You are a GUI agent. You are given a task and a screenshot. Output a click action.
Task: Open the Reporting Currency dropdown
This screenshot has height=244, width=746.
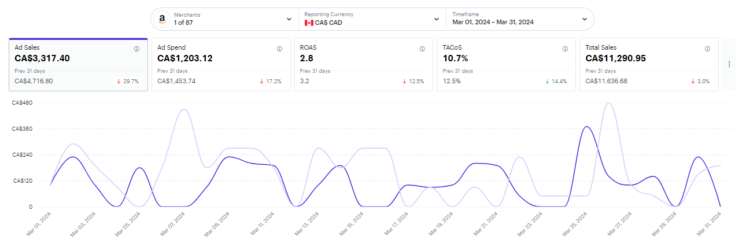437,19
